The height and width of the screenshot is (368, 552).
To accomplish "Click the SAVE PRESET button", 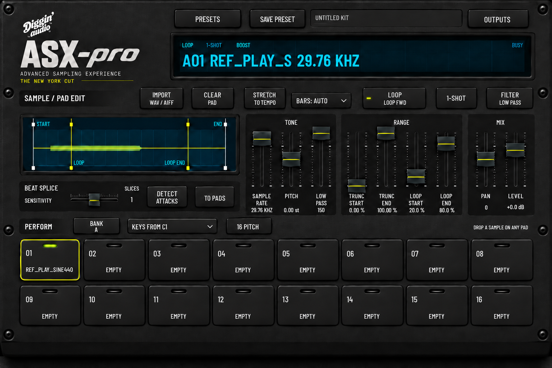I will 277,19.
